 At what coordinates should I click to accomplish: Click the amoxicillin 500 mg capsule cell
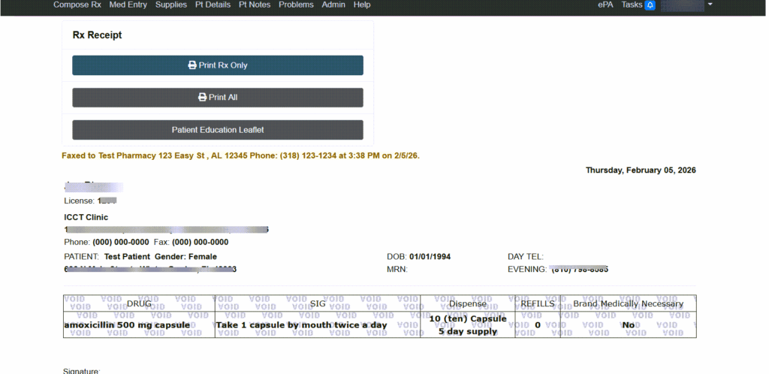(116, 325)
